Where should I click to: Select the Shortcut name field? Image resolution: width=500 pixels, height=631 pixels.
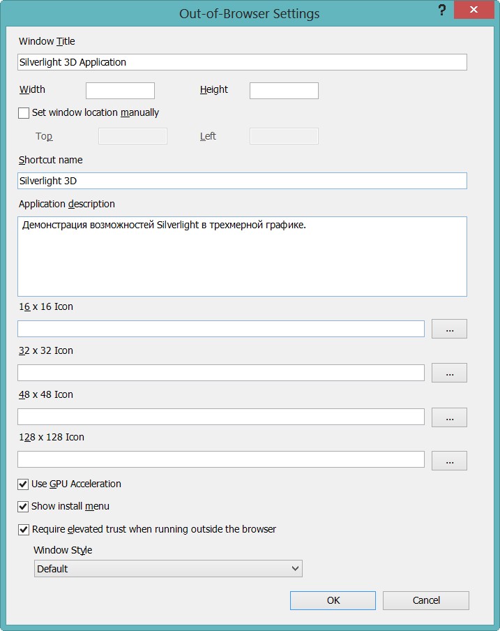243,181
